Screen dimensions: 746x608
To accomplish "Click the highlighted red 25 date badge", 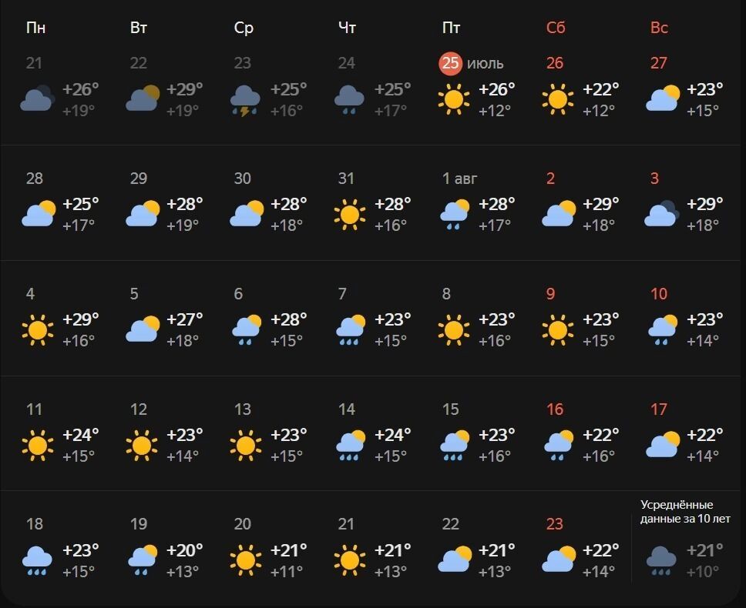I will click(x=450, y=63).
